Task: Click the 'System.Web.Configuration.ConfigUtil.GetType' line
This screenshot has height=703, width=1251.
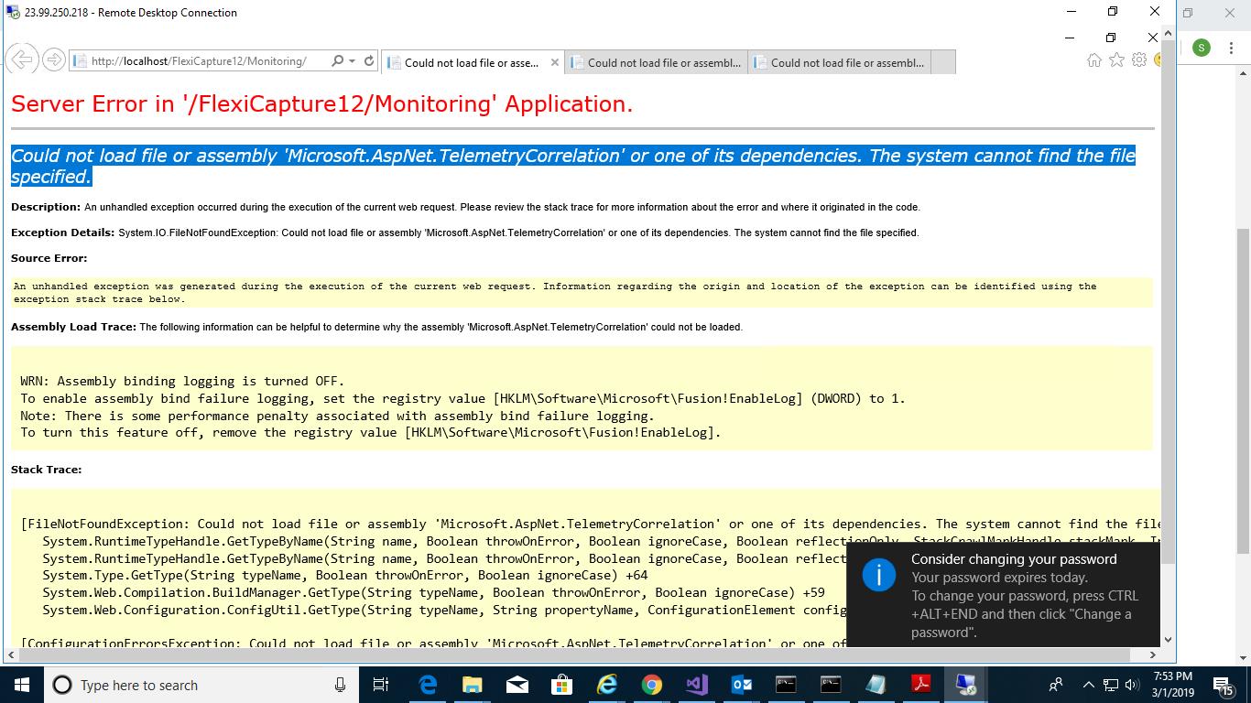Action: pyautogui.click(x=444, y=611)
